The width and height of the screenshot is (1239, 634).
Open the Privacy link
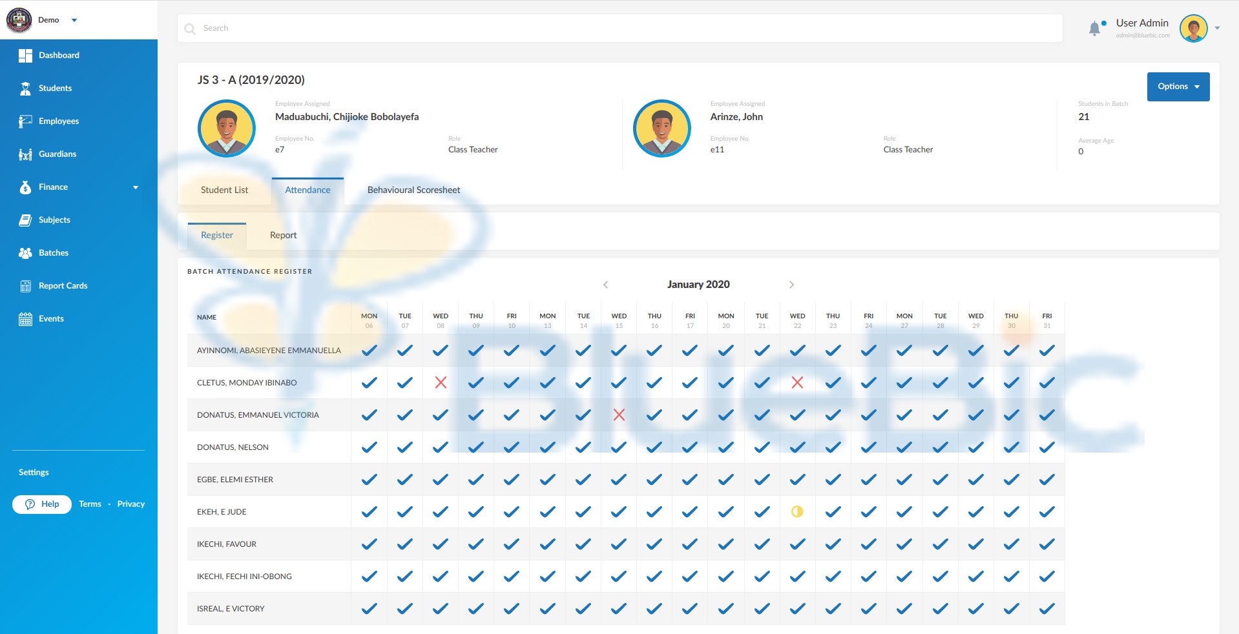(131, 504)
